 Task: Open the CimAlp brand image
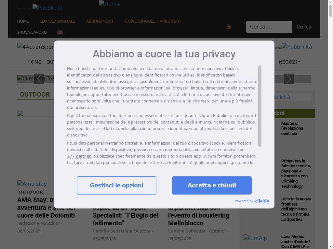pos(255,238)
